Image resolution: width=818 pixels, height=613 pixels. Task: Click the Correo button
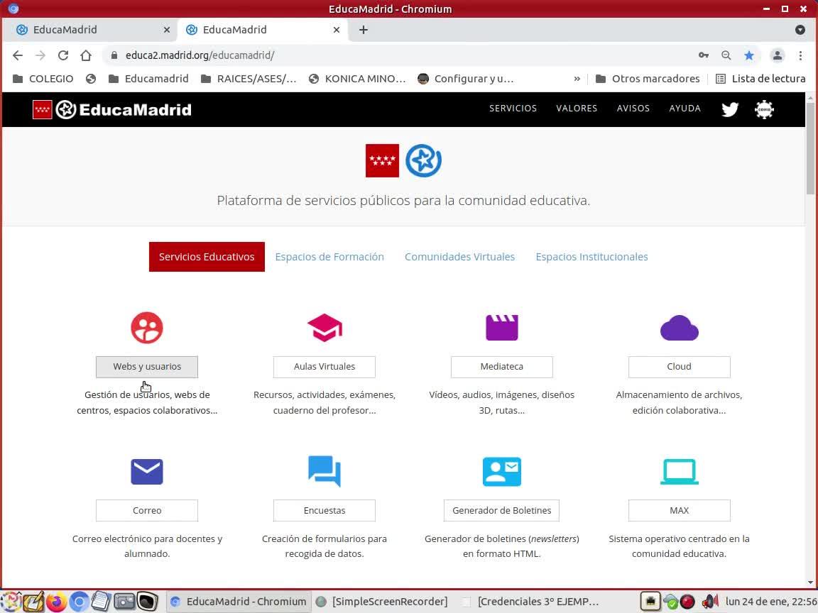pyautogui.click(x=146, y=510)
